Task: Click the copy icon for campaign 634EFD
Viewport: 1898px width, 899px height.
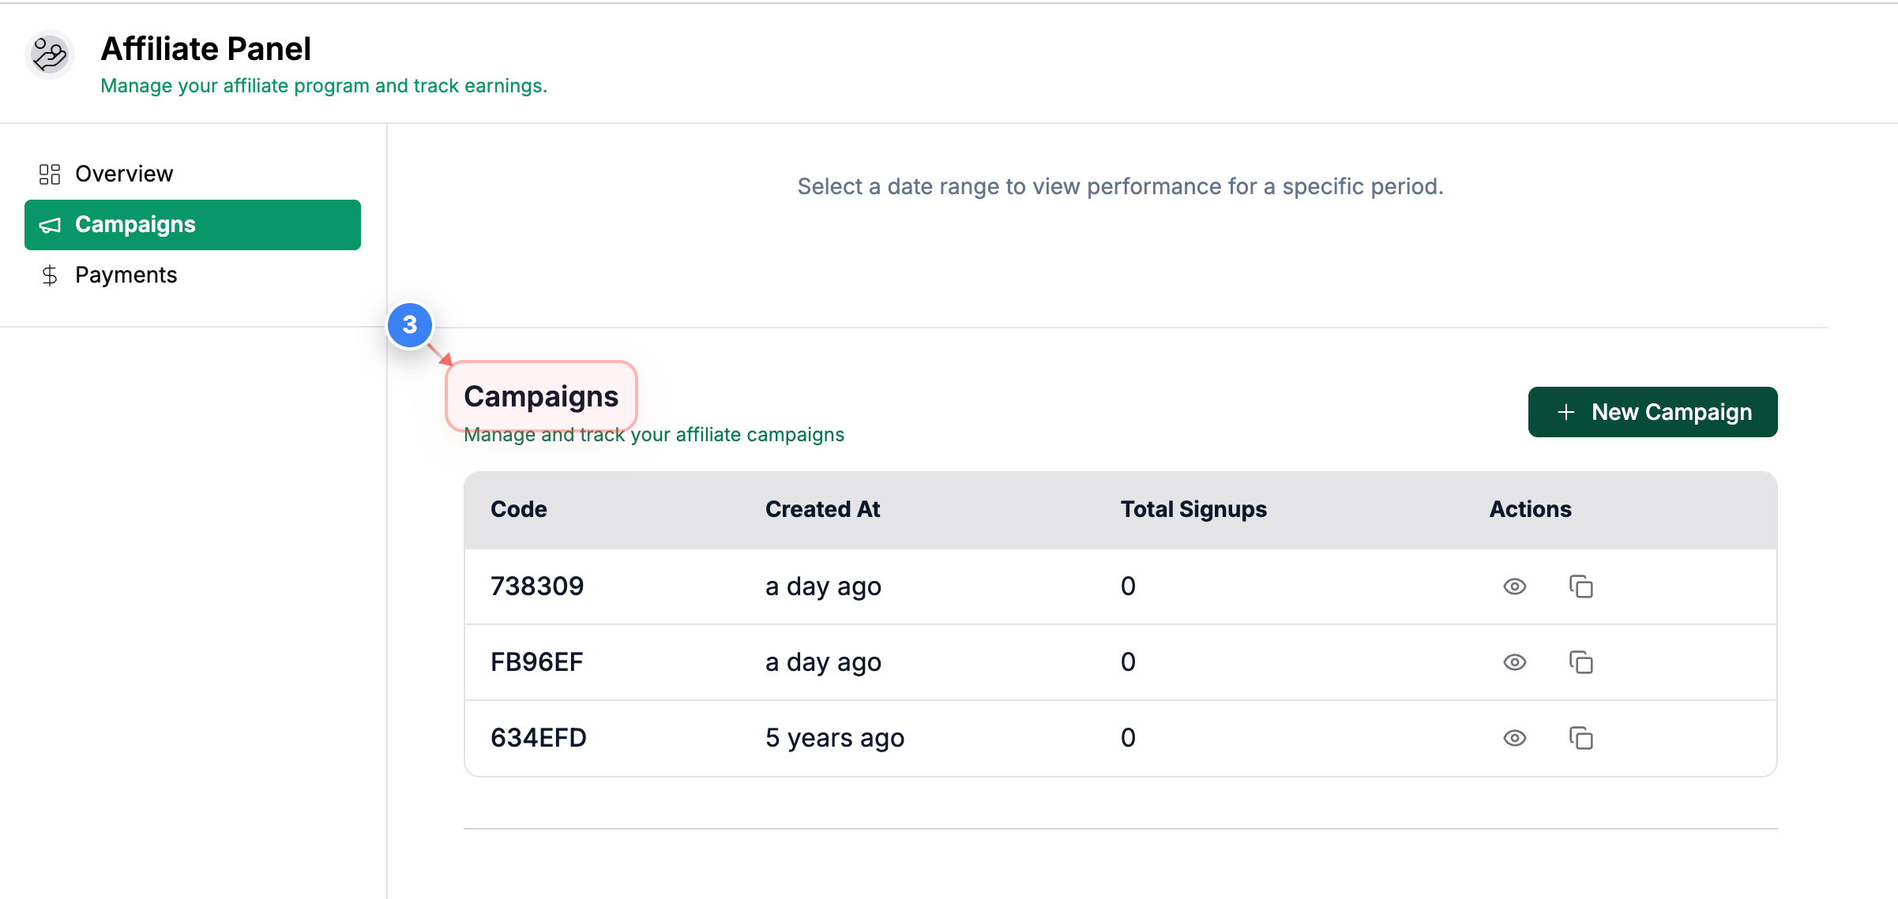Action: click(x=1580, y=738)
